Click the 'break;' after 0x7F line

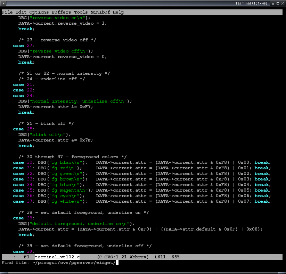click(x=26, y=146)
